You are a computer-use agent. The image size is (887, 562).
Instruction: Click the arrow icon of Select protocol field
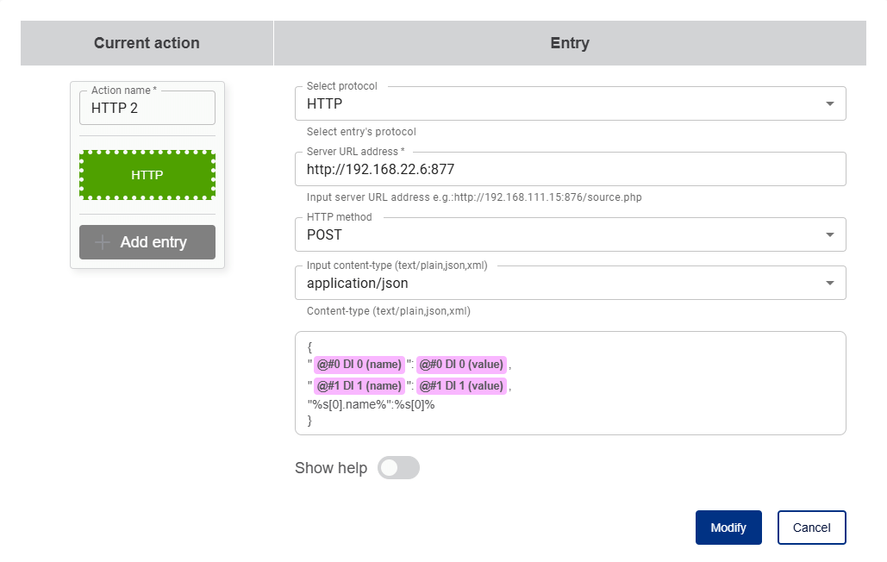pyautogui.click(x=829, y=103)
